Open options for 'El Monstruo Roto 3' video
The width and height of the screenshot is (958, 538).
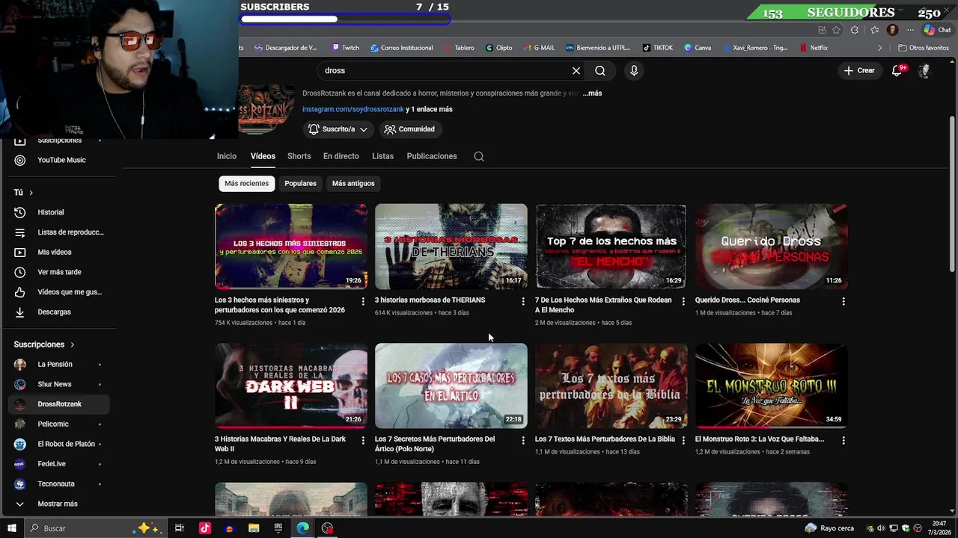pos(843,440)
